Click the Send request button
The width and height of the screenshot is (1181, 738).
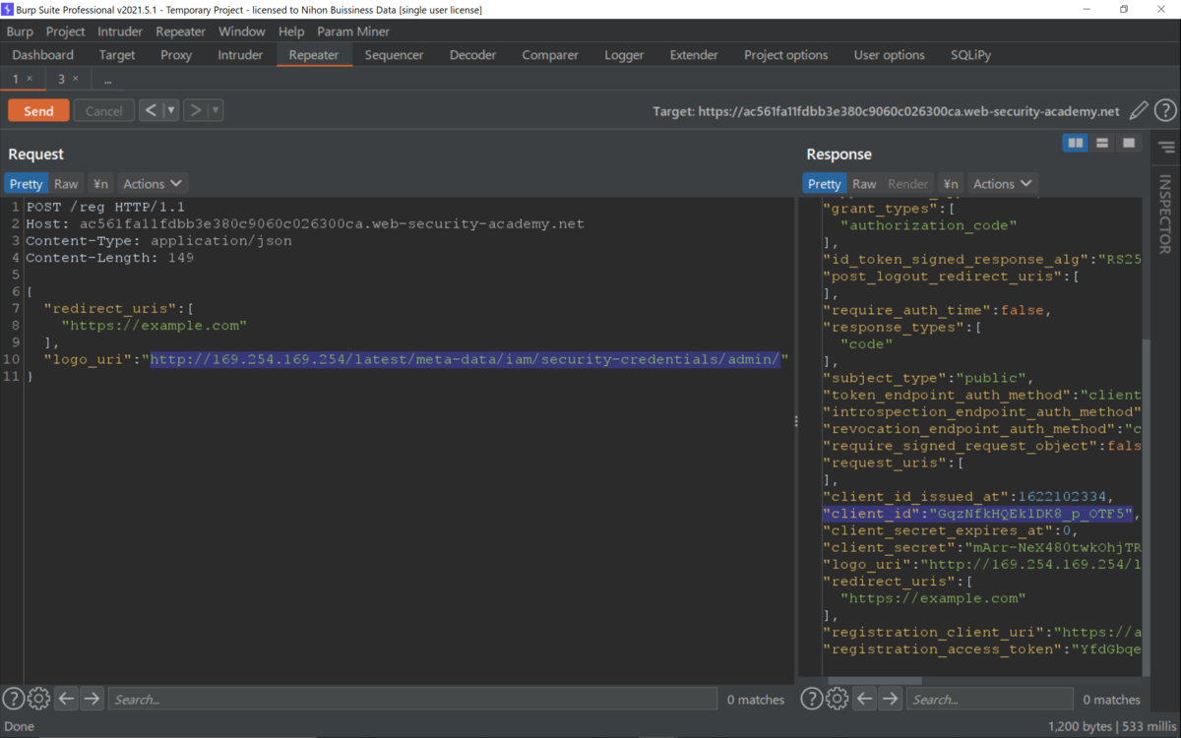38,111
